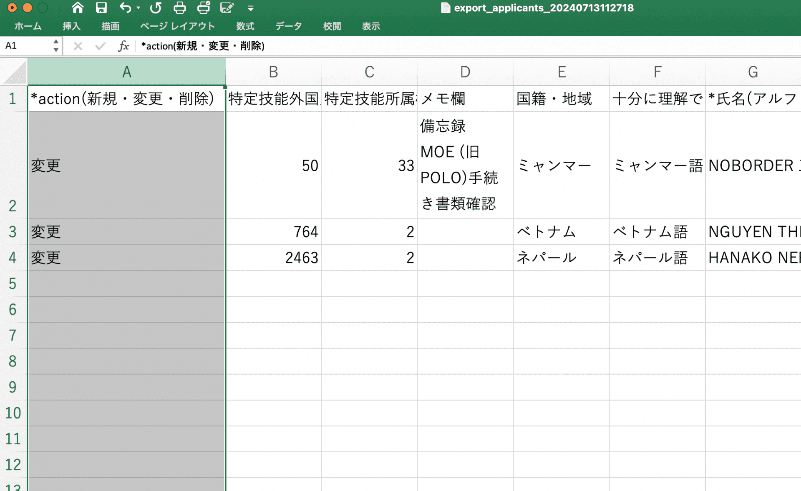Click the home icon in the toolbar
Screen dimensions: 801x491
77,7
